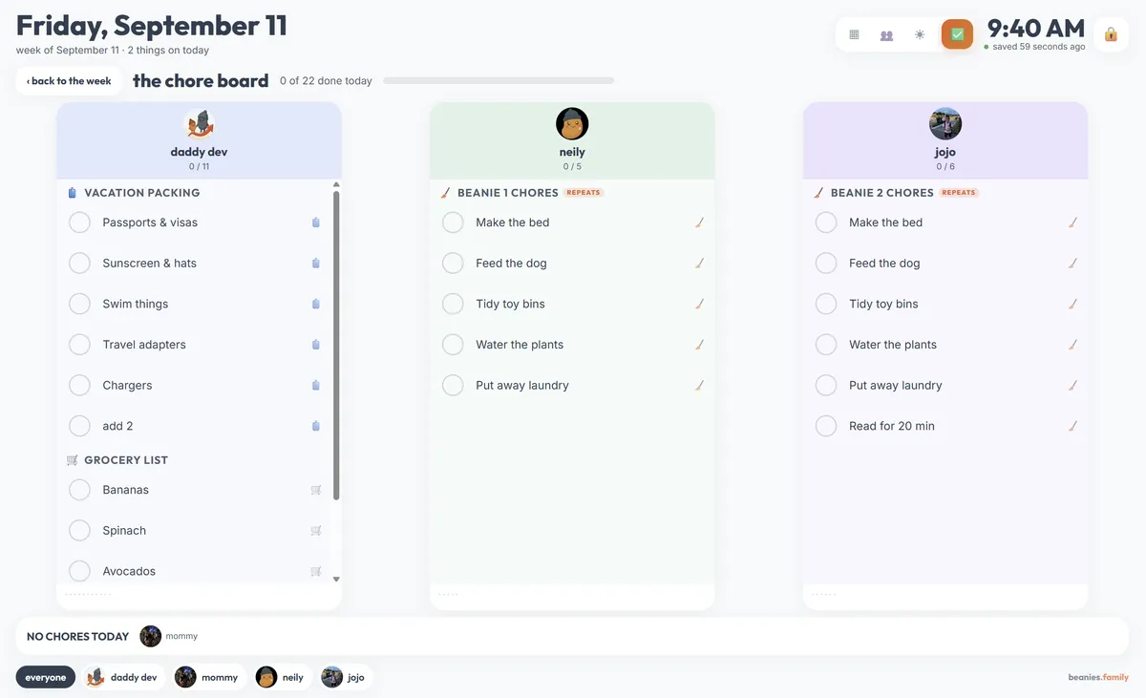Filter chores to neily in bottom bar
The image size is (1146, 698).
[x=281, y=677]
